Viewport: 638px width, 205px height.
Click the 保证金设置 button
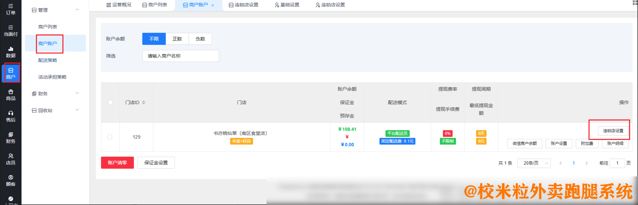[156, 163]
